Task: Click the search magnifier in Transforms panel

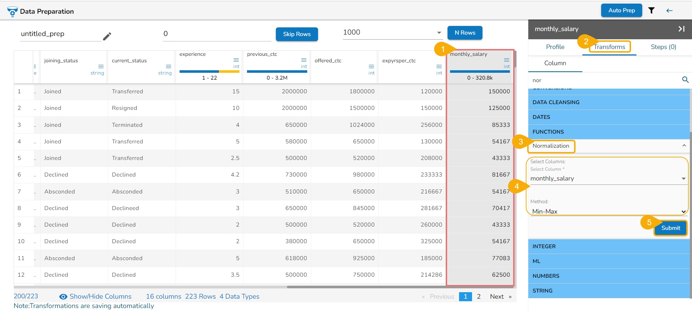Action: coord(685,80)
